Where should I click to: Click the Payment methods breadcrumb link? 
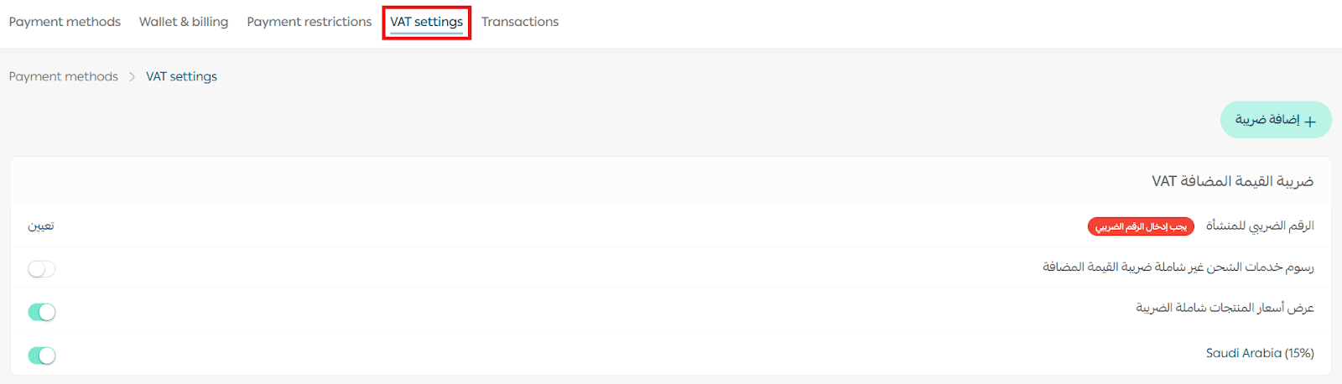[64, 76]
